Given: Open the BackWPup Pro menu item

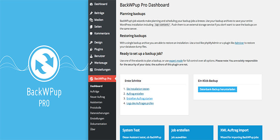Looking at the screenshot, I should click(102, 78).
